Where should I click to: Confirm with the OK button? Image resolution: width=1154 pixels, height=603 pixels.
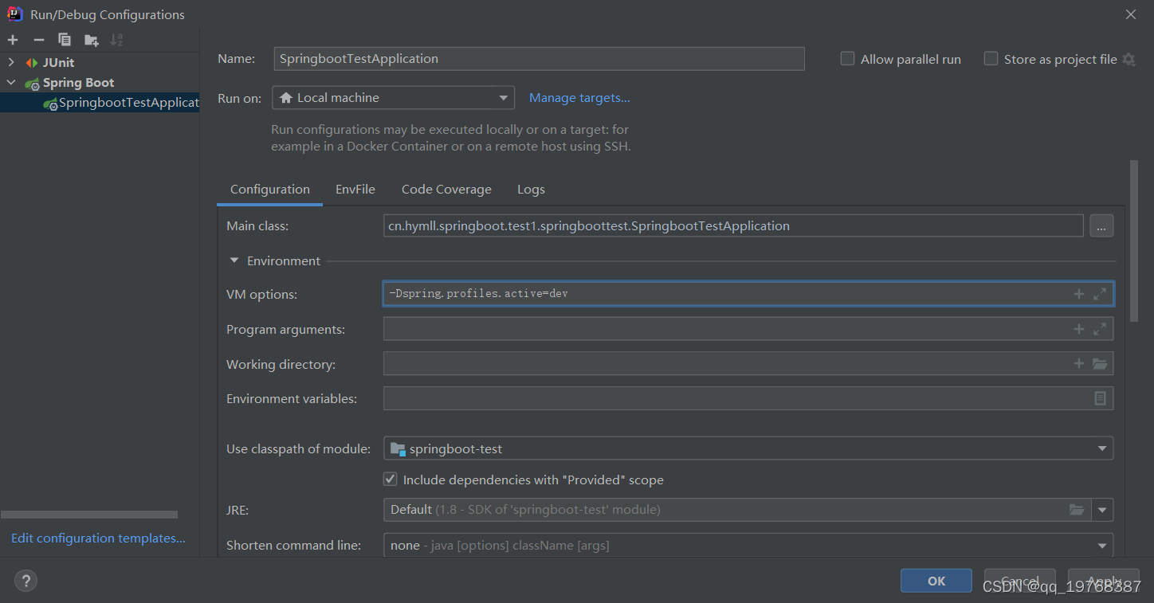(936, 581)
